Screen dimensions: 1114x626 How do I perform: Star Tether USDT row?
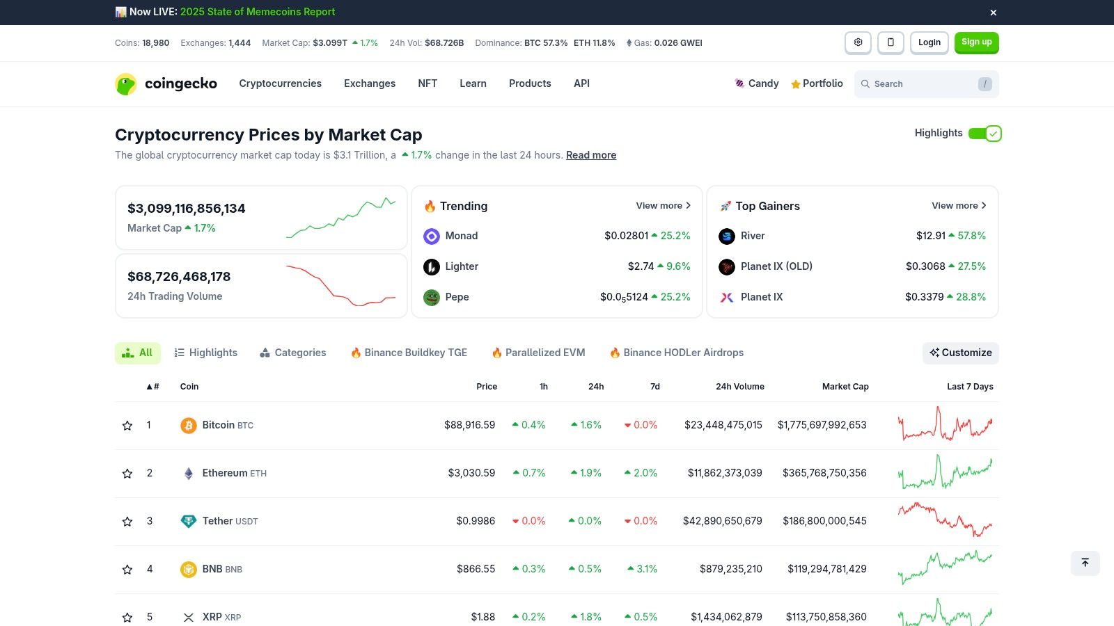(127, 521)
